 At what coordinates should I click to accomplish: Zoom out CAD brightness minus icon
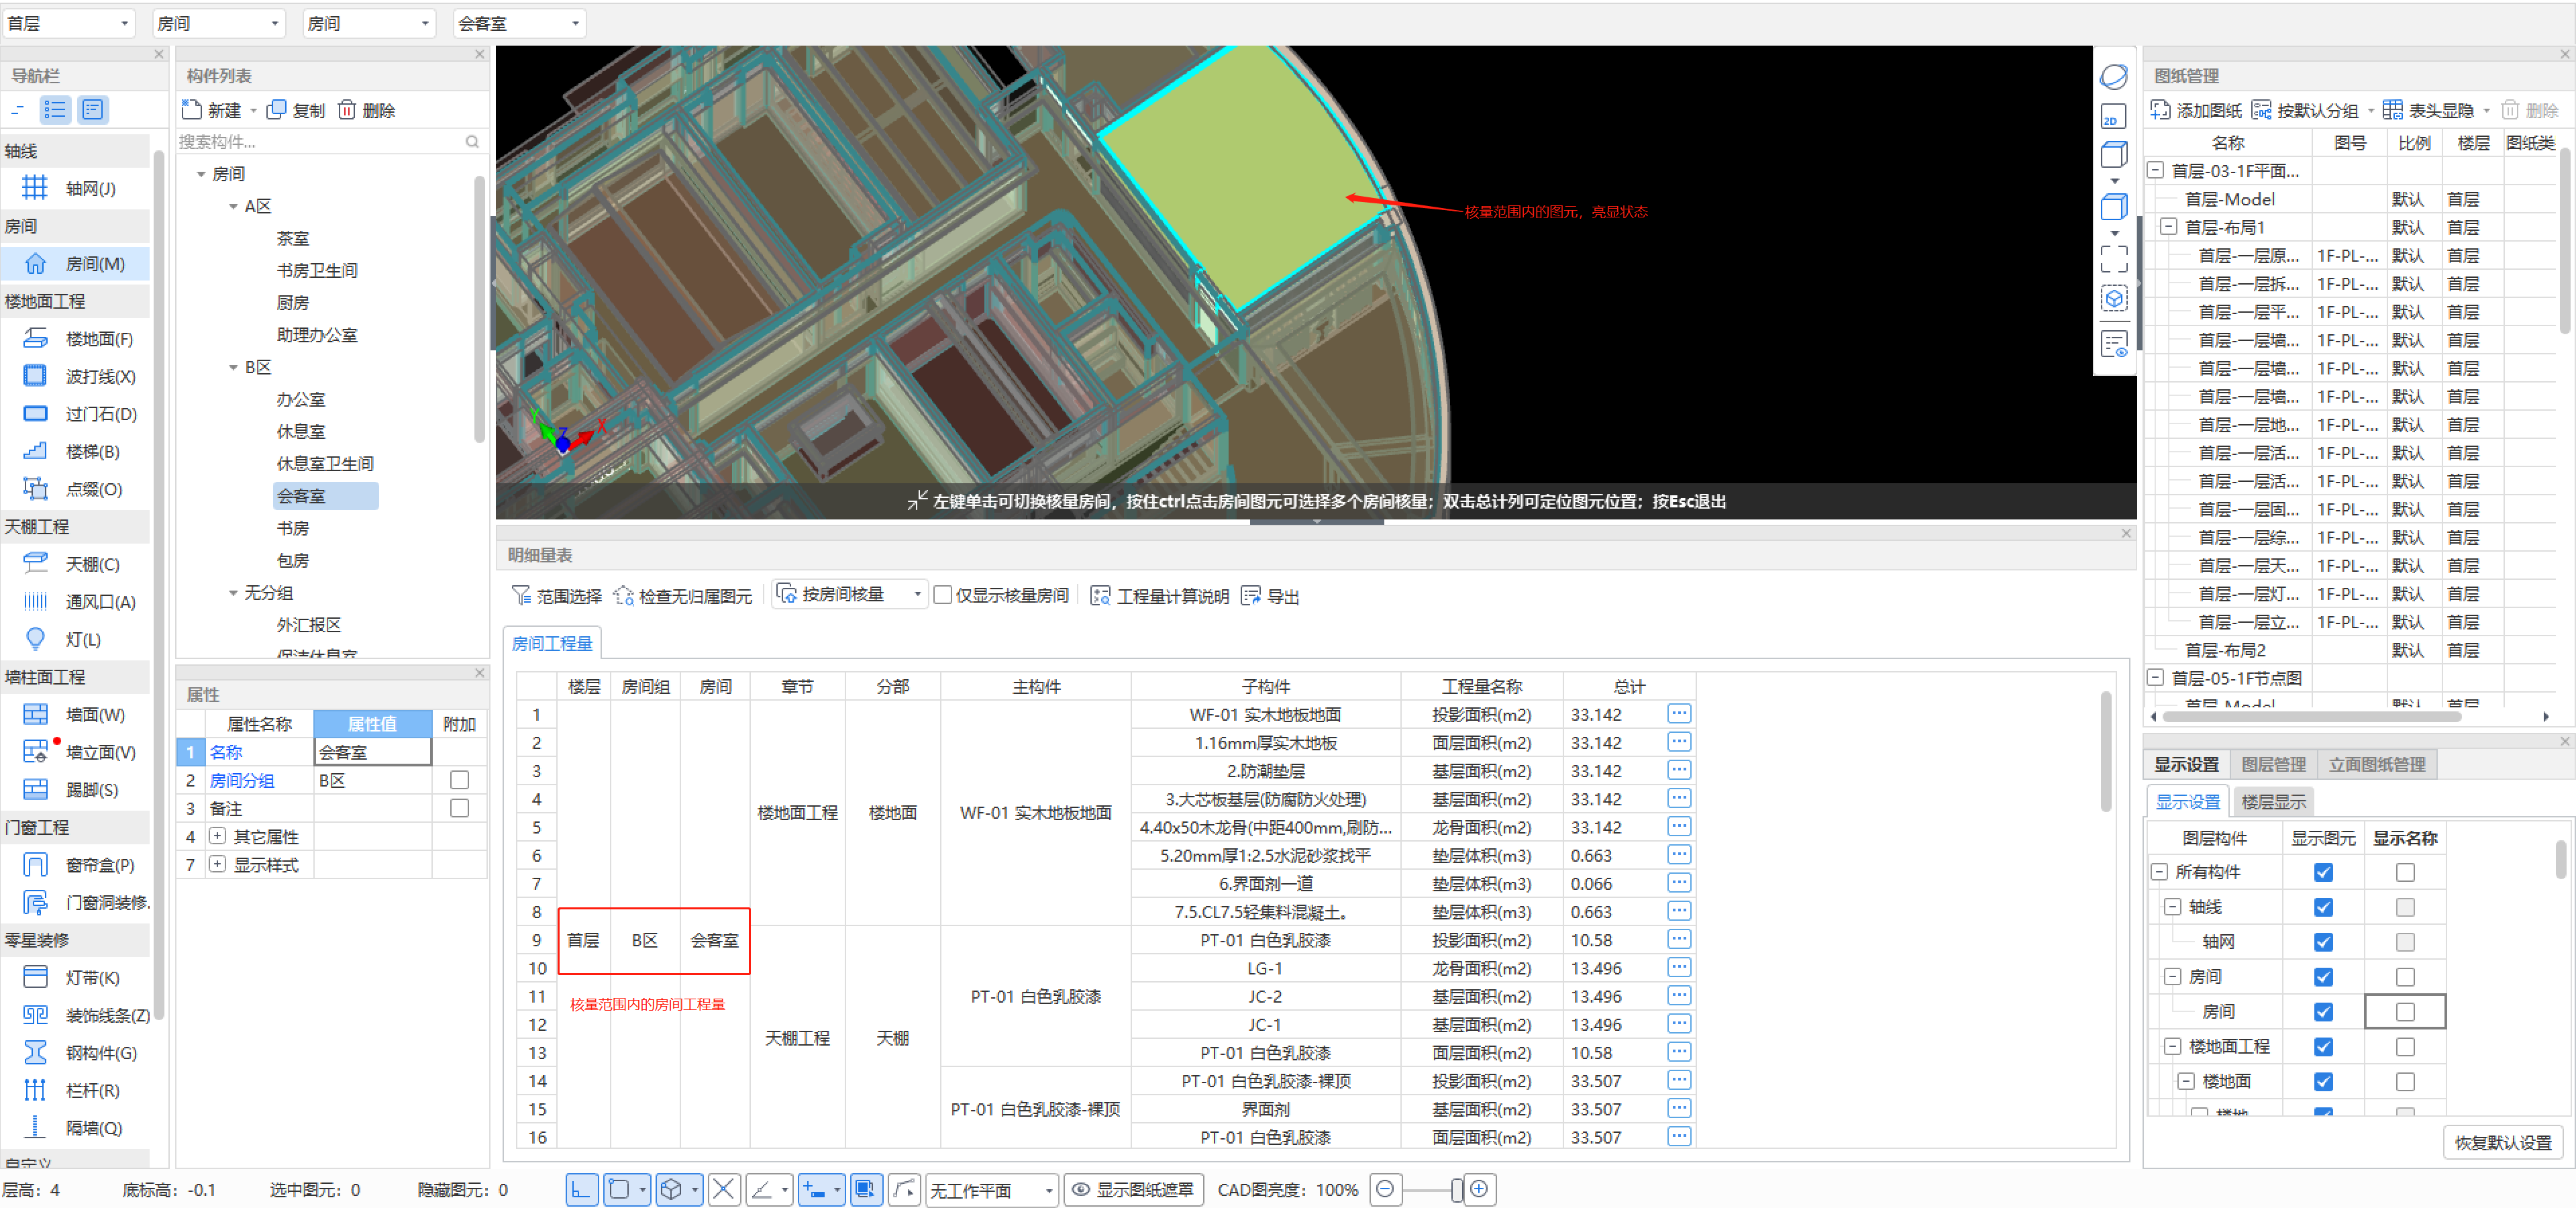(x=1385, y=1189)
